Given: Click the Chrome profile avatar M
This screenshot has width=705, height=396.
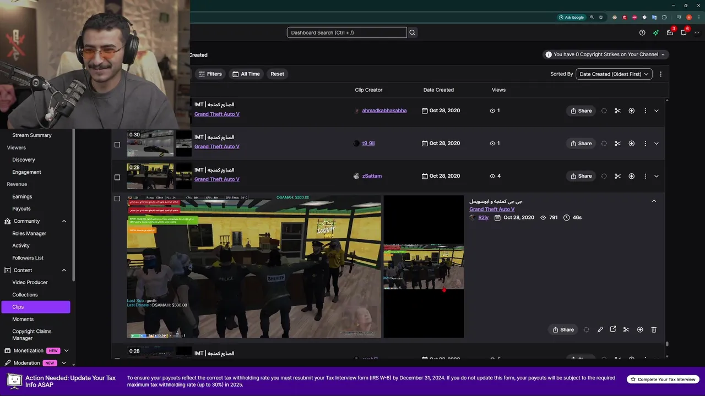Looking at the screenshot, I should click(x=689, y=17).
